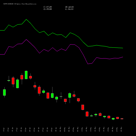Click the last small red candle for 22 May
Screen dimensions: 136x136
click(122, 119)
